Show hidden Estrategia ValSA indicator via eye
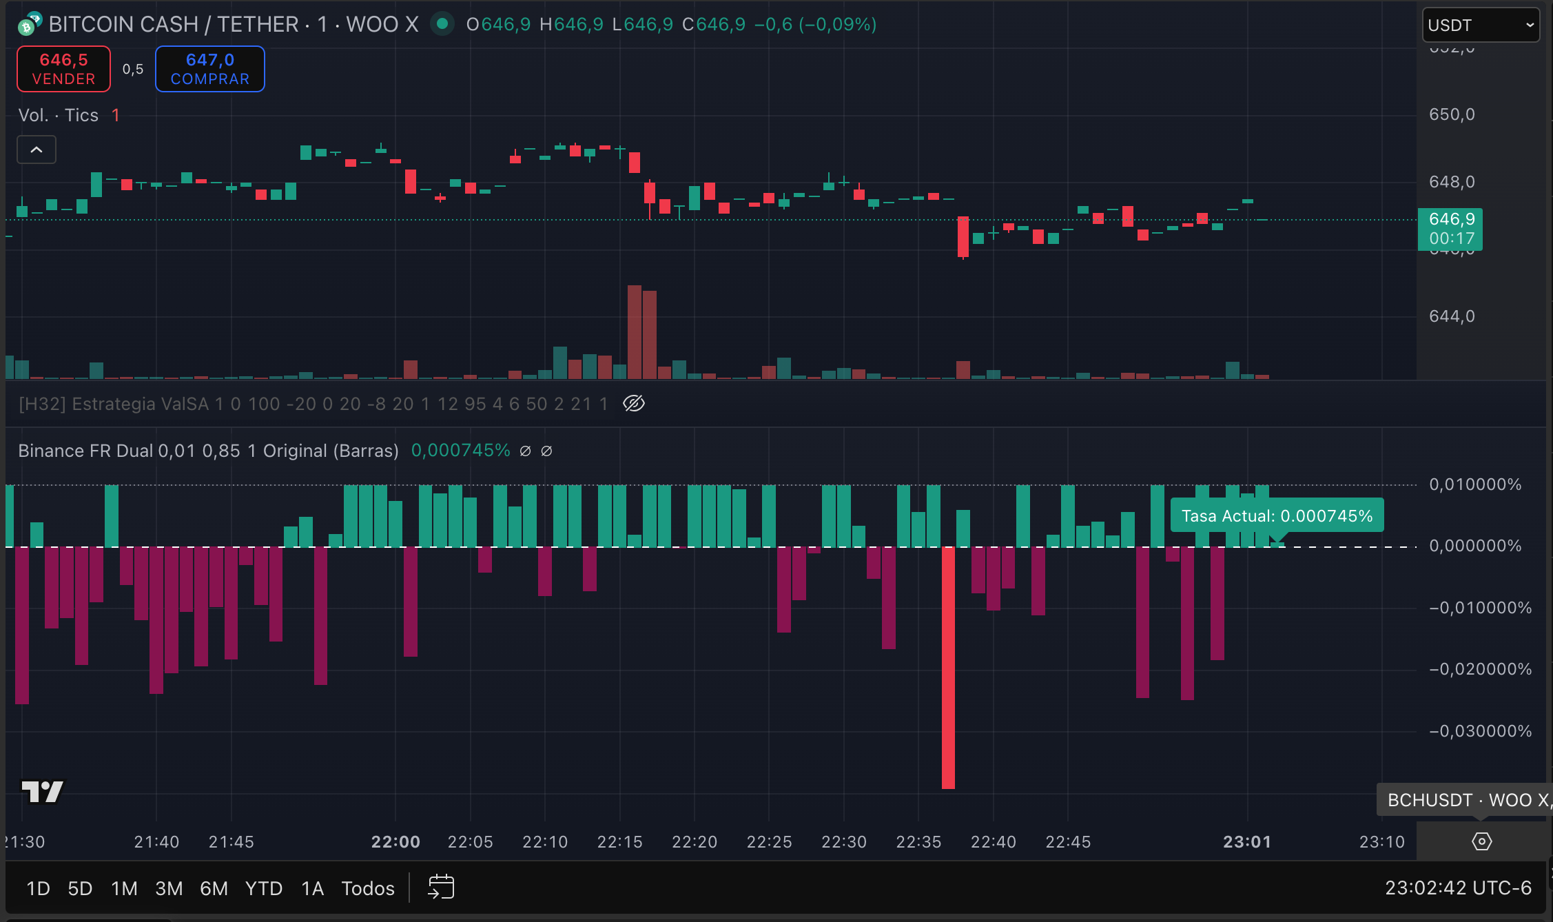The height and width of the screenshot is (922, 1553). tap(634, 404)
